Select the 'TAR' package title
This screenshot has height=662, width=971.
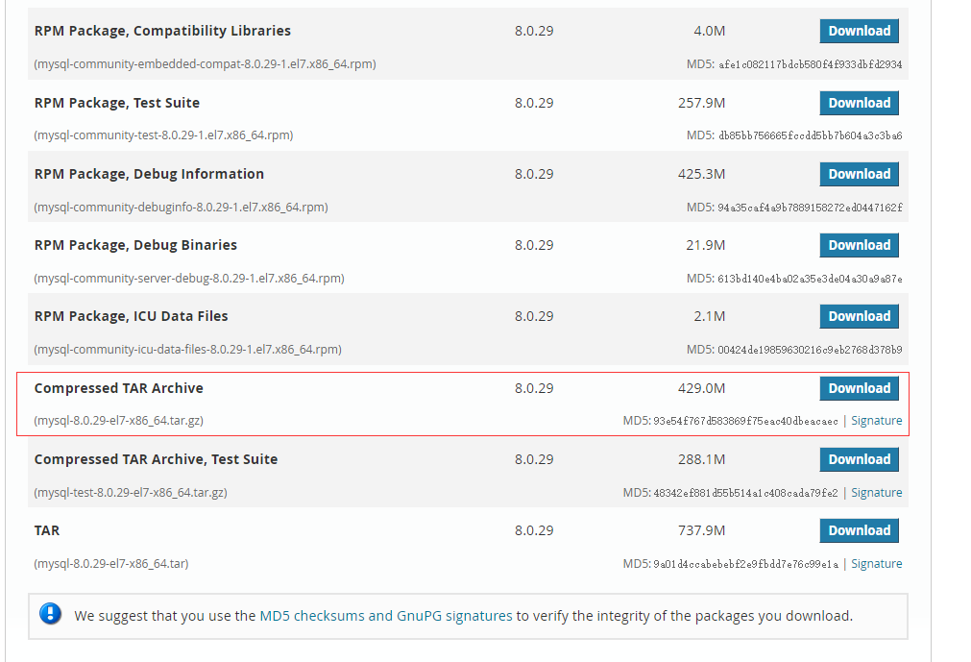coord(47,530)
